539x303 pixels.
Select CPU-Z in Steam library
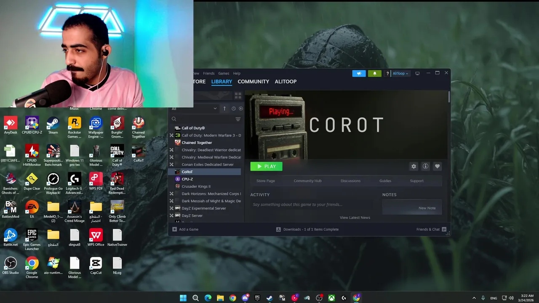pos(187,179)
